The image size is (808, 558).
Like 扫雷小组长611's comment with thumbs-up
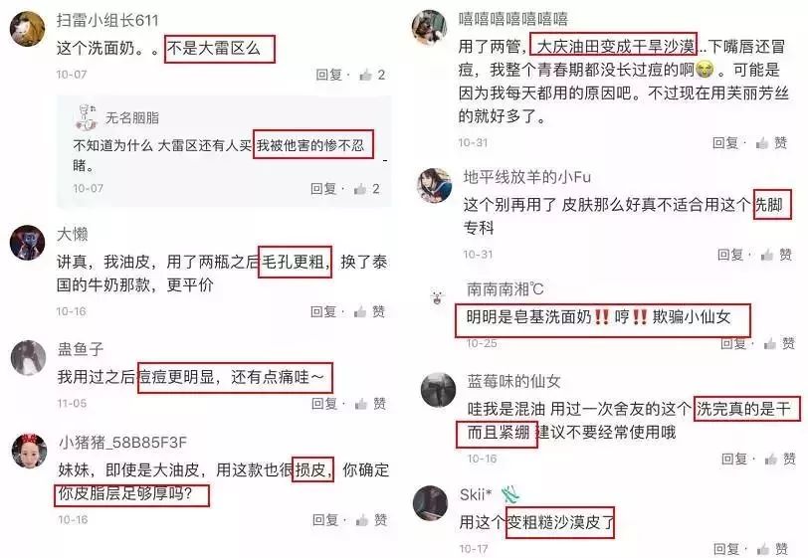coord(366,76)
